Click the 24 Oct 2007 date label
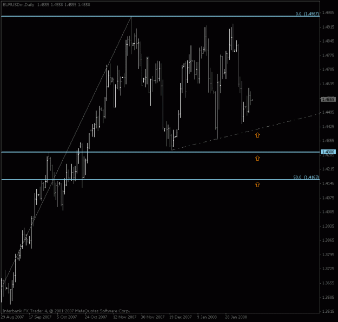The image size is (338, 322). click(96, 317)
